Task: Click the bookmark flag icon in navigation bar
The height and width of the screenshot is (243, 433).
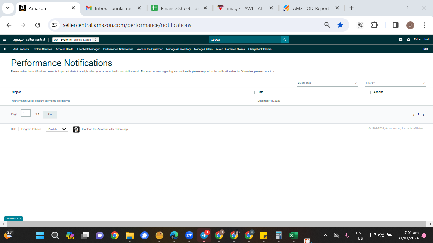Action: [5, 49]
